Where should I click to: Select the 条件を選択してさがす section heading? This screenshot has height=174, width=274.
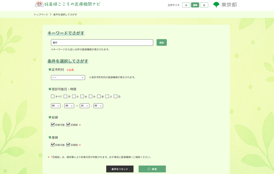[x=68, y=61]
